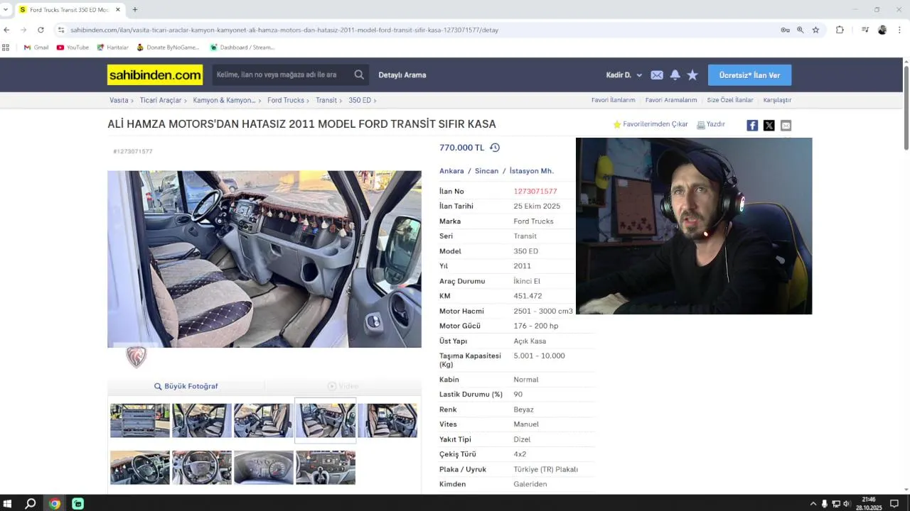The image size is (910, 511).
Task: Click Ankara location link
Action: point(451,171)
